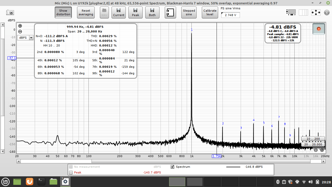The width and height of the screenshot is (332, 187).
Task: Switch to the first workspace
Action: pyautogui.click(x=177, y=182)
